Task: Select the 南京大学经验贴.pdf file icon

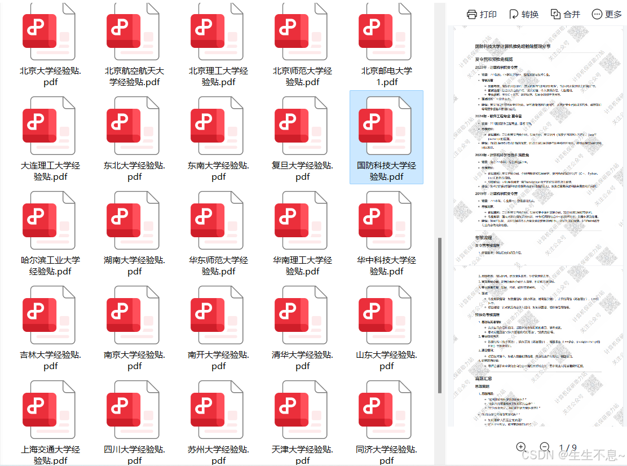Action: [133, 315]
